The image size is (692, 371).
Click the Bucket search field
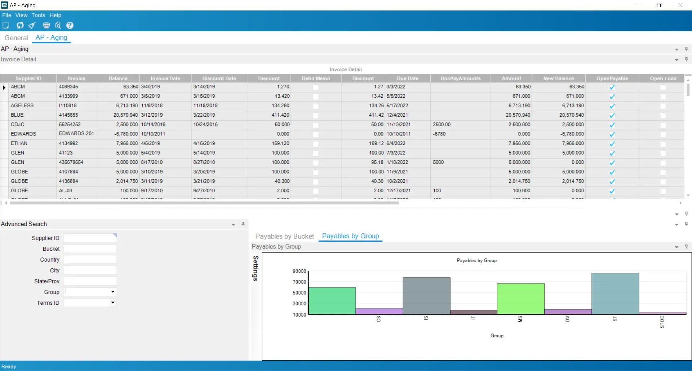point(90,249)
